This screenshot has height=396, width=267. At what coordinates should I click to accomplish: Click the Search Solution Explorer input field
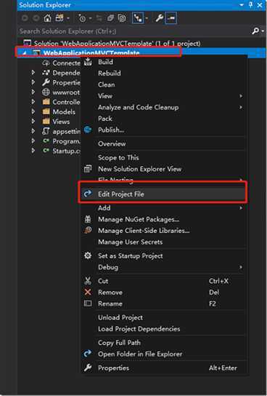pyautogui.click(x=134, y=31)
